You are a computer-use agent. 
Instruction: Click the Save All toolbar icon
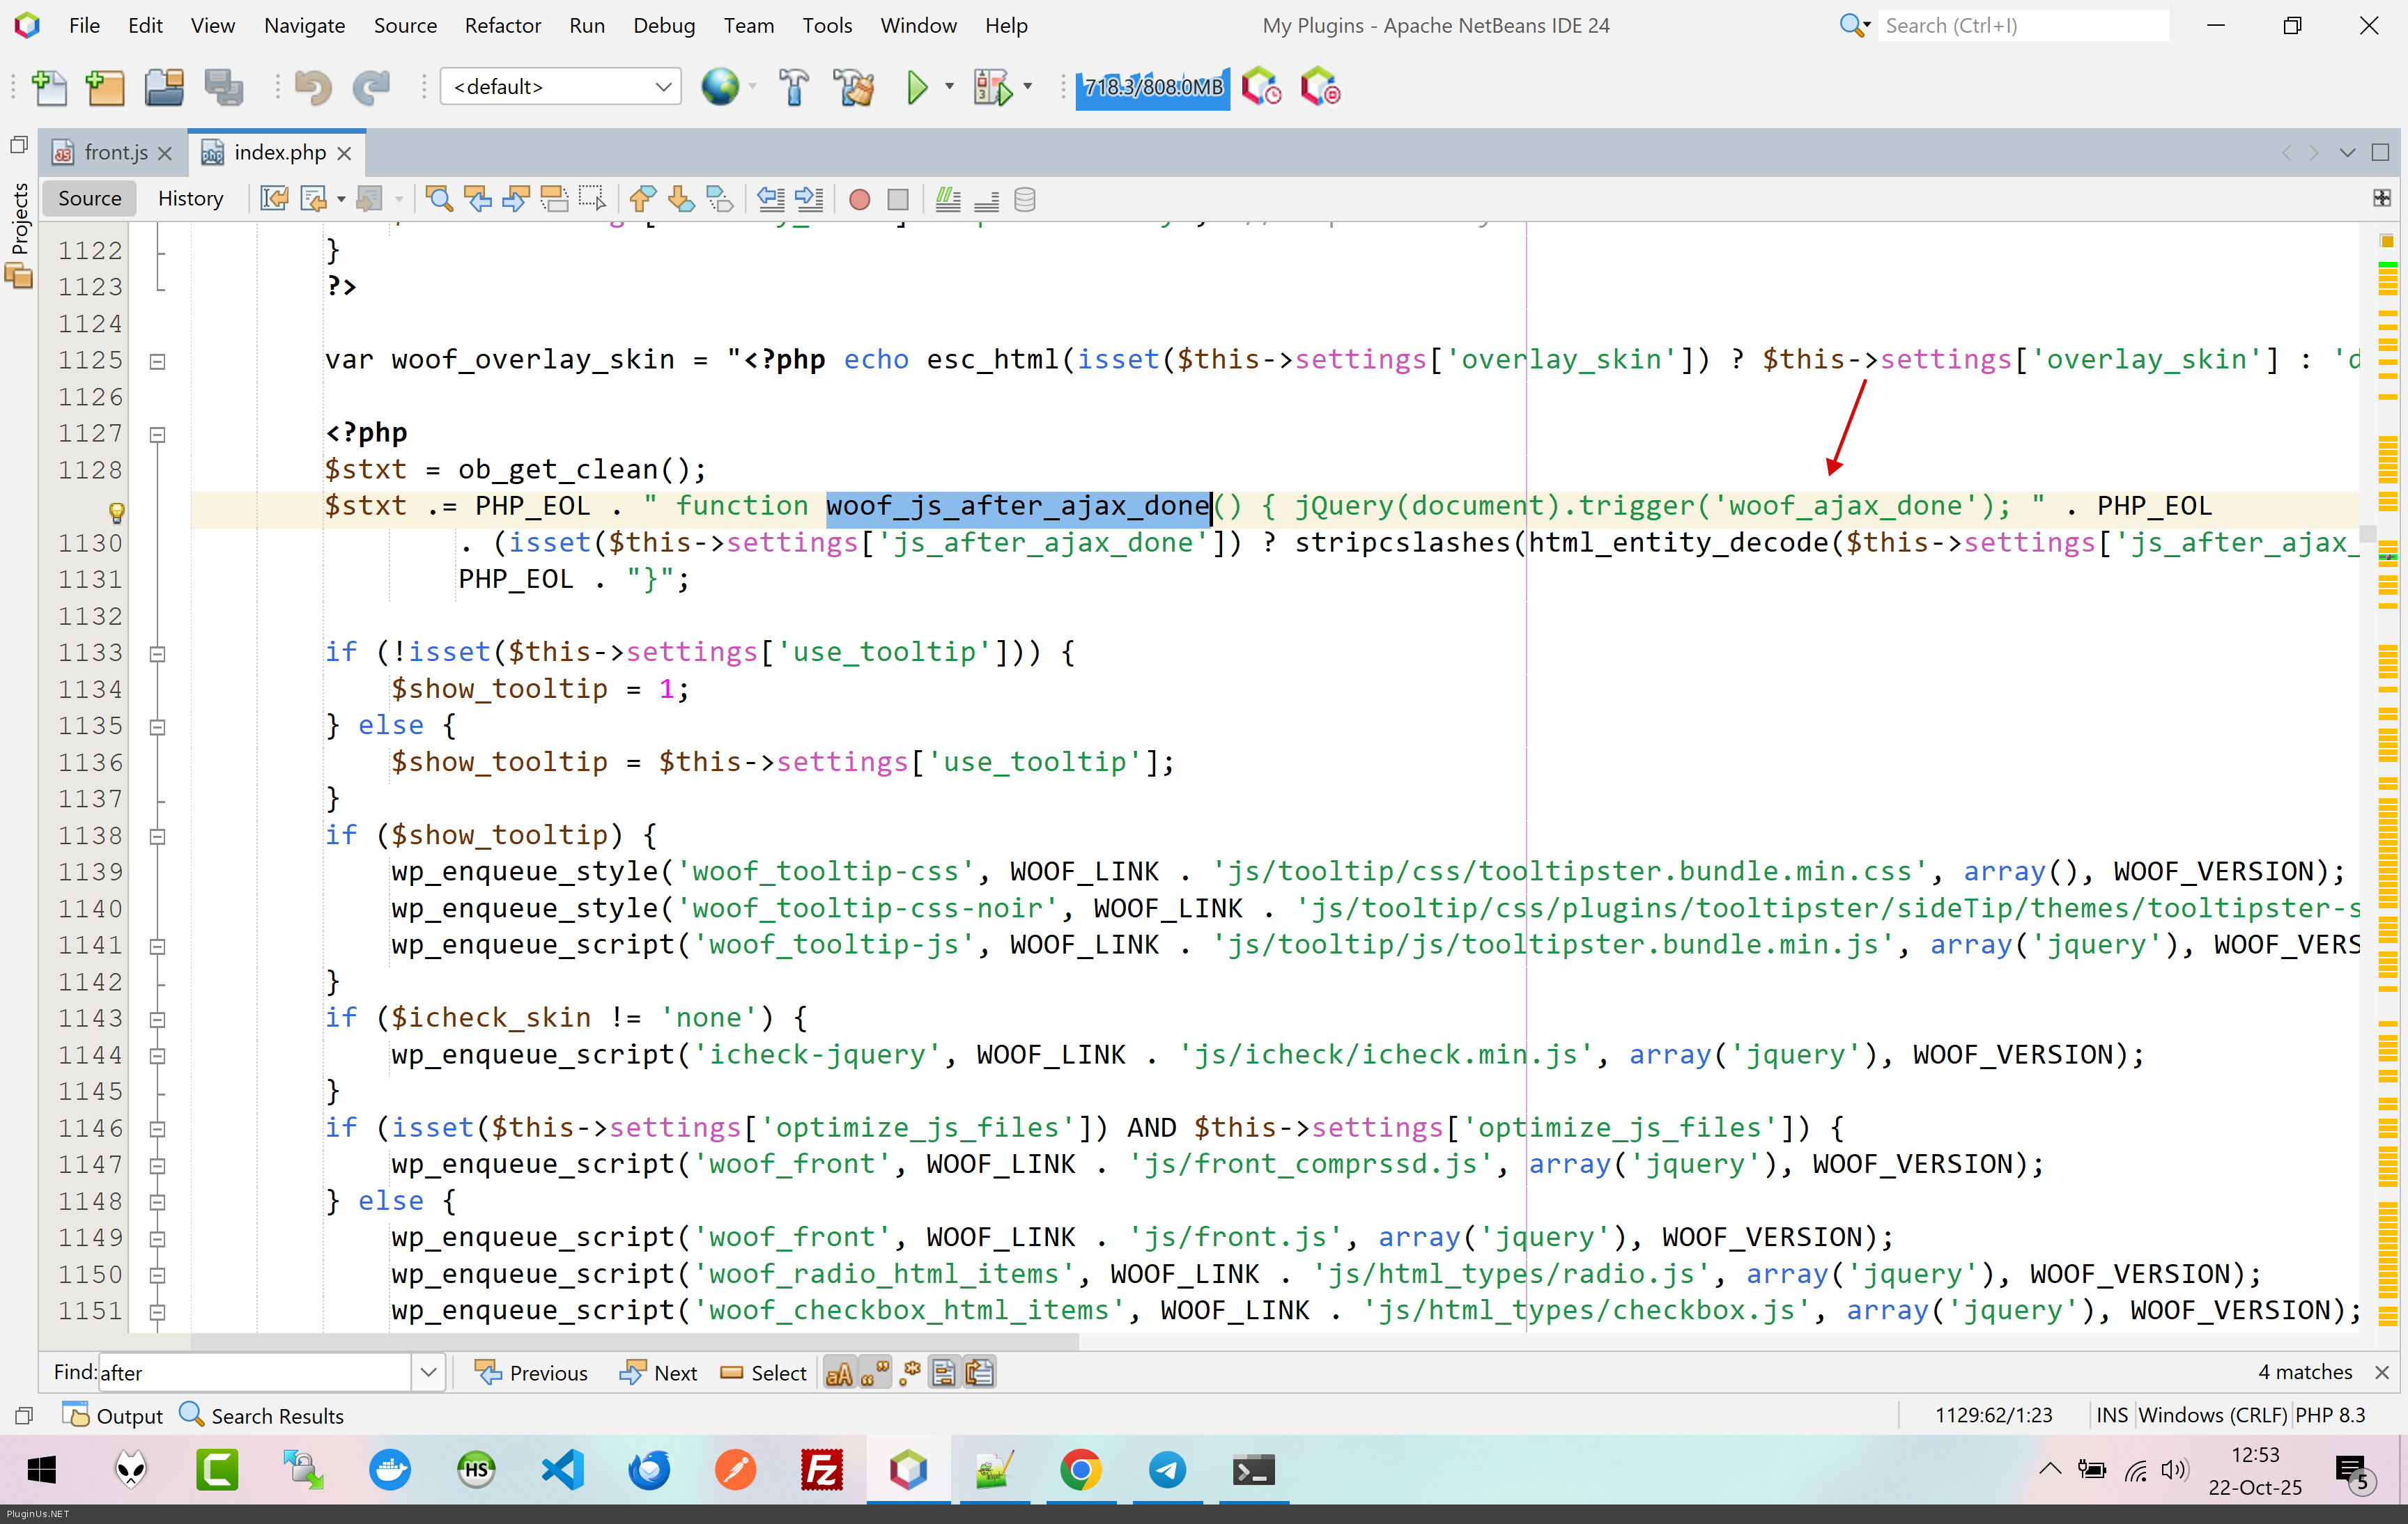[x=224, y=88]
